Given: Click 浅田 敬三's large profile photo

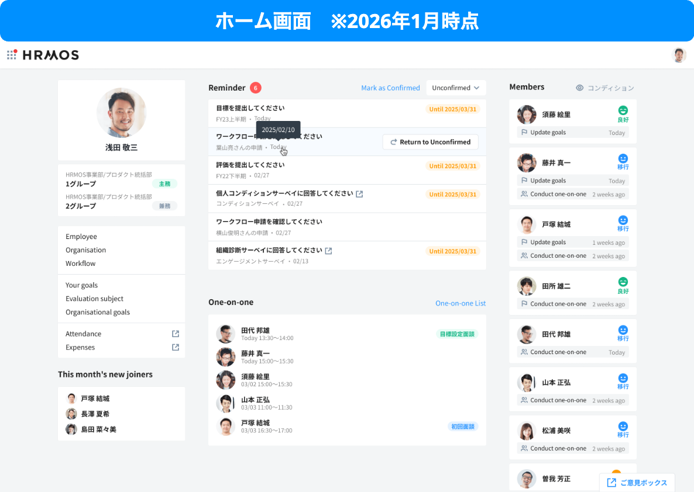Looking at the screenshot, I should pos(121,113).
